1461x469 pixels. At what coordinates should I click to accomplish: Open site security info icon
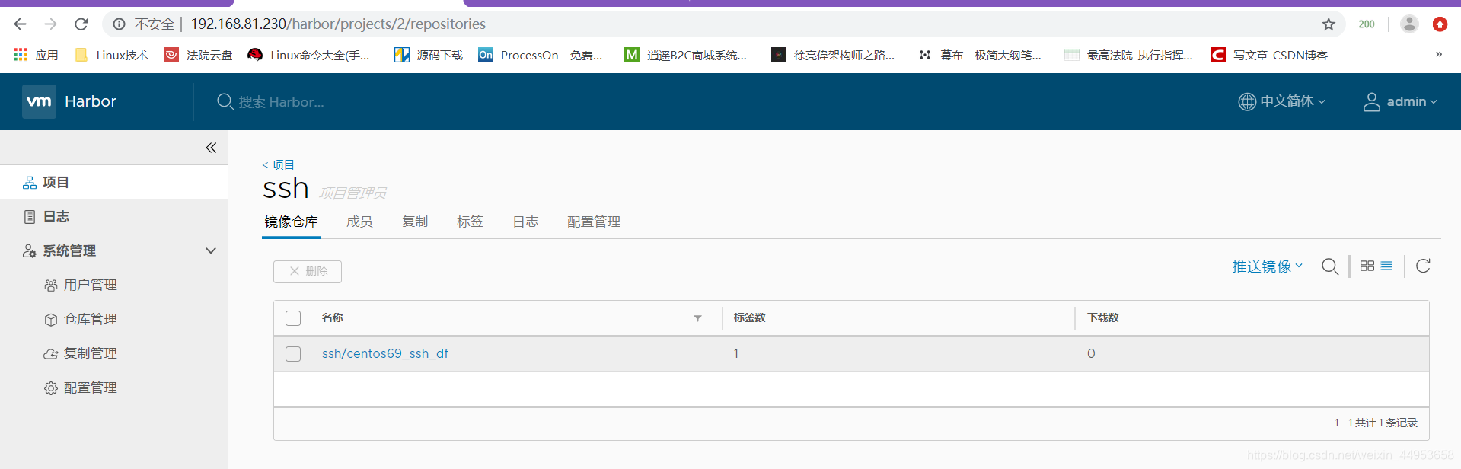click(120, 24)
